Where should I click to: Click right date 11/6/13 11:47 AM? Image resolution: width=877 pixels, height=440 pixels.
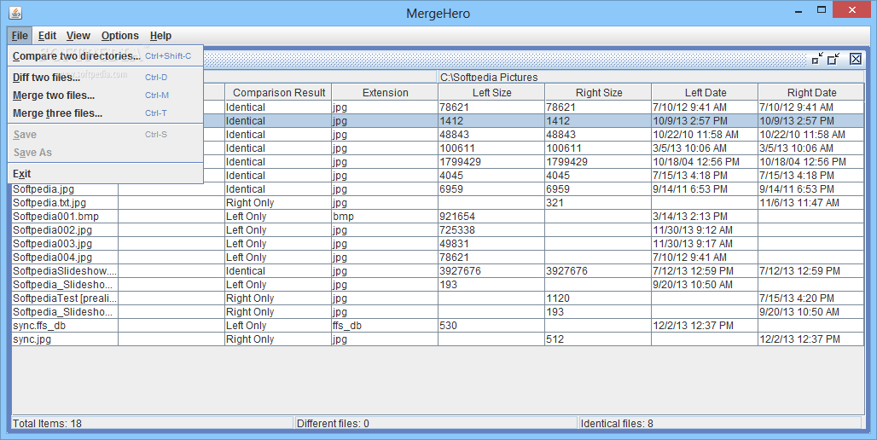[799, 203]
